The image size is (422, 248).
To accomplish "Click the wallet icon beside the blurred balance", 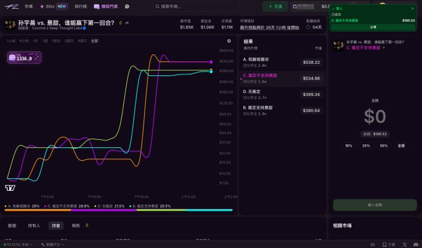I will 295,6.
